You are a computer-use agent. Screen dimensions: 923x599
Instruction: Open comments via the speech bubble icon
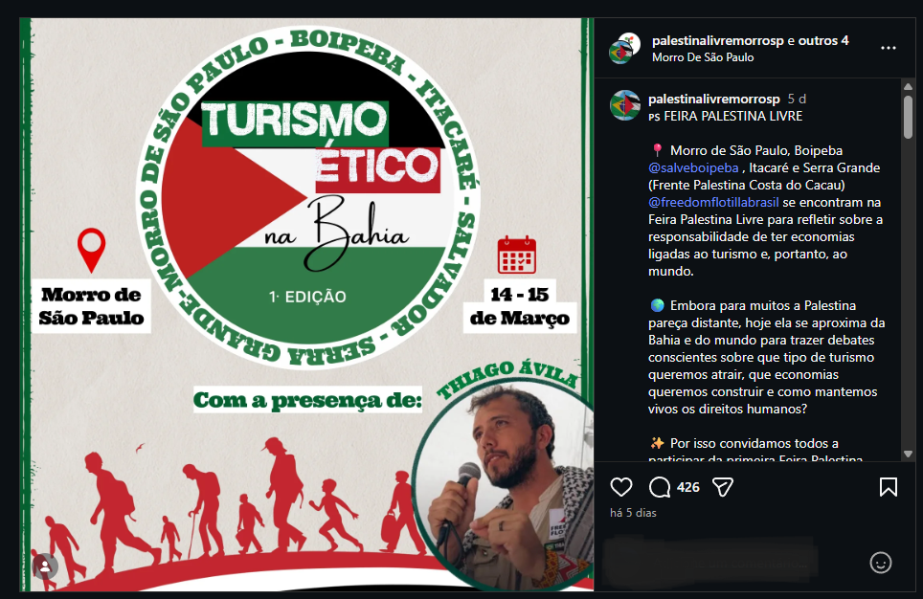(x=660, y=487)
